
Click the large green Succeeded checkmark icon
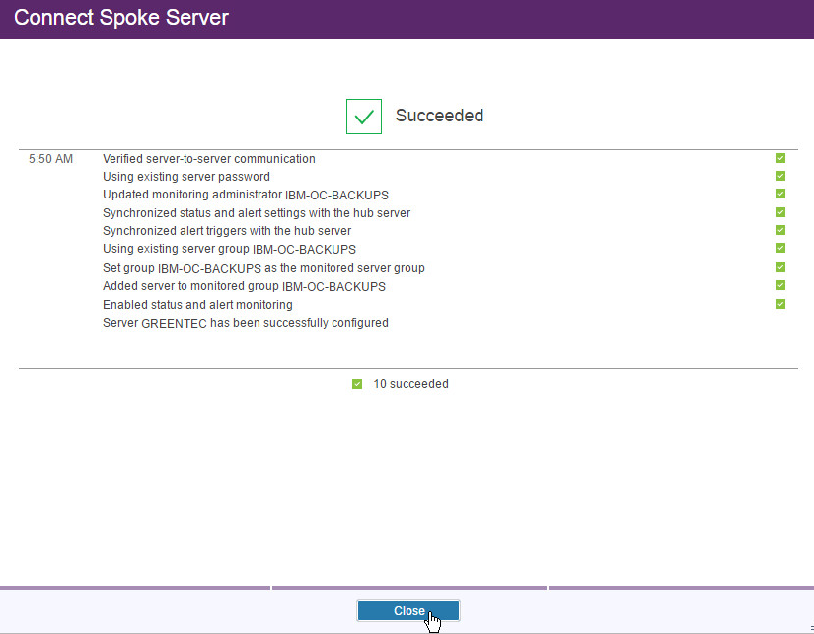coord(364,117)
